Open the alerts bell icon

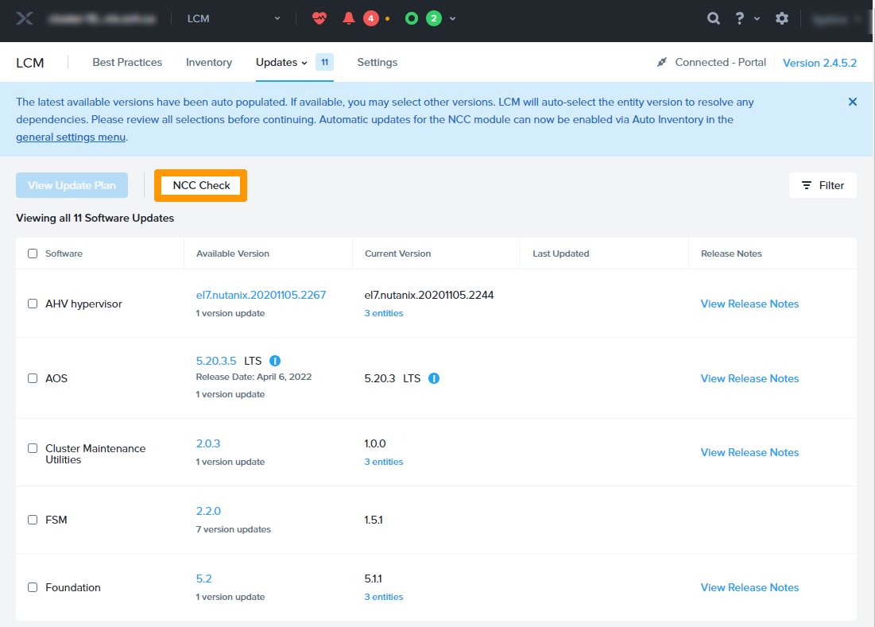click(x=348, y=18)
